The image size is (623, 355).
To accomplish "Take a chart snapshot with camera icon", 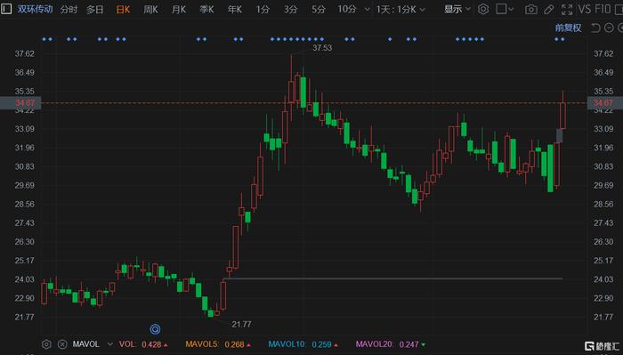I will (530, 10).
